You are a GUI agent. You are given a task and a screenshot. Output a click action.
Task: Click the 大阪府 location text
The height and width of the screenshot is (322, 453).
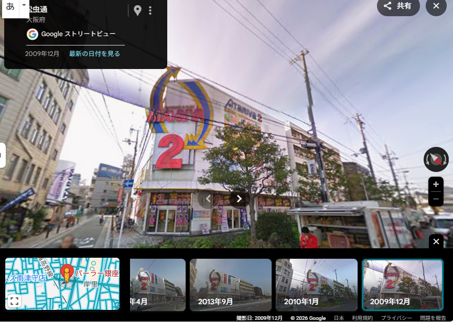coord(36,19)
